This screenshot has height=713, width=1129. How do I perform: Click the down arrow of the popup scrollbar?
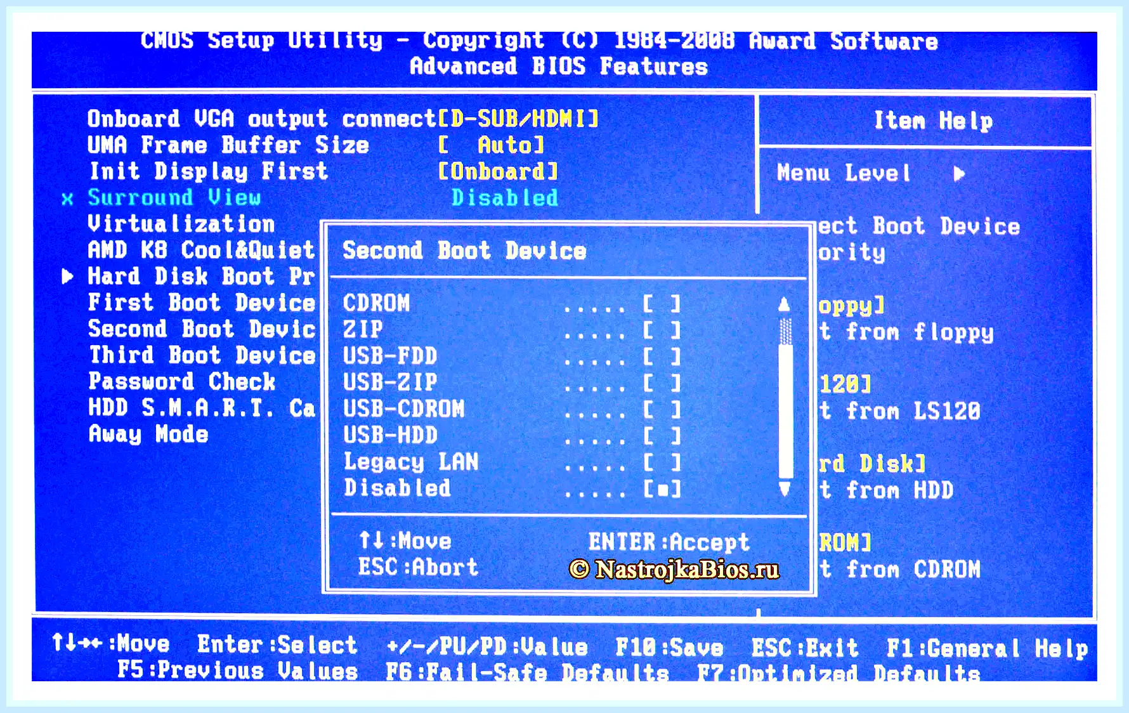point(785,488)
